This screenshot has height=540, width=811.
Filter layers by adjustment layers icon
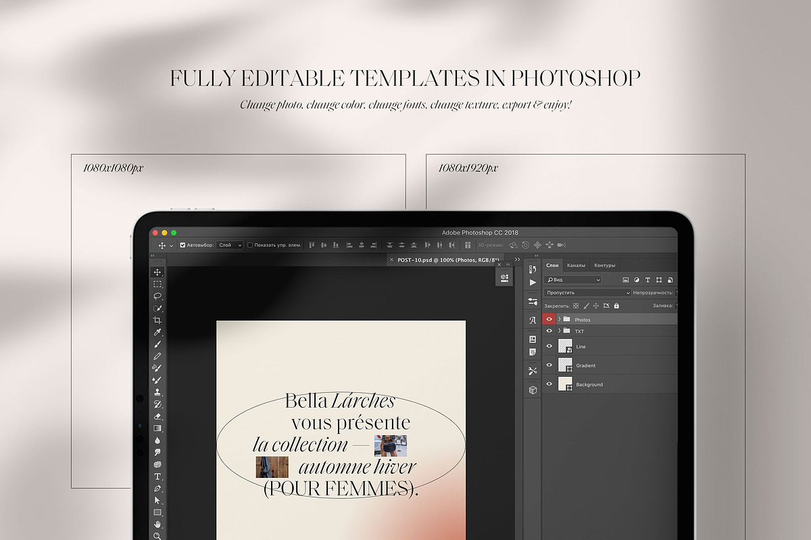point(637,279)
